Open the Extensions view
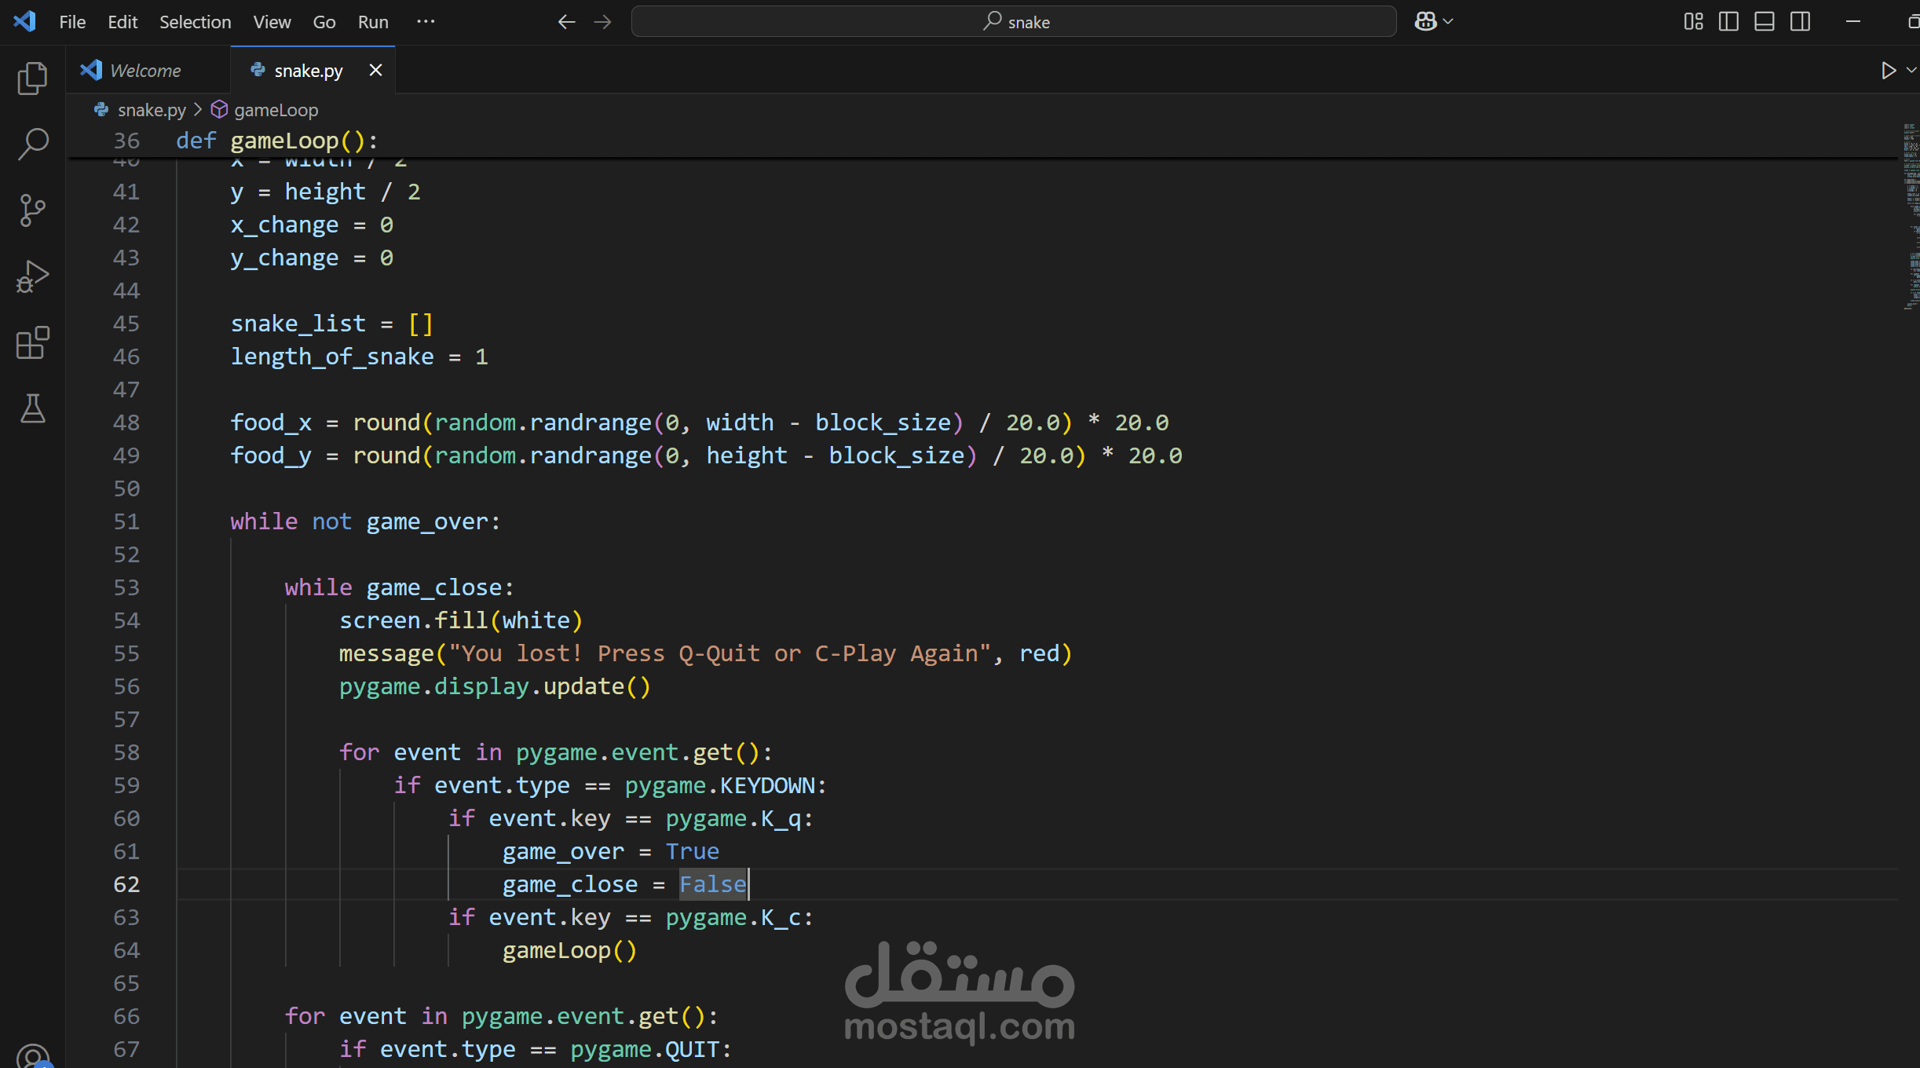The width and height of the screenshot is (1920, 1068). click(32, 343)
